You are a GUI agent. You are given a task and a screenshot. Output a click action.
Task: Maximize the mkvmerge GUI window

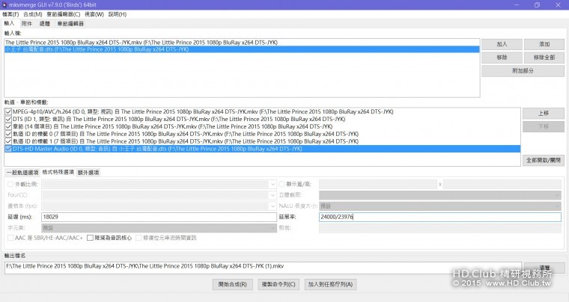537,4
